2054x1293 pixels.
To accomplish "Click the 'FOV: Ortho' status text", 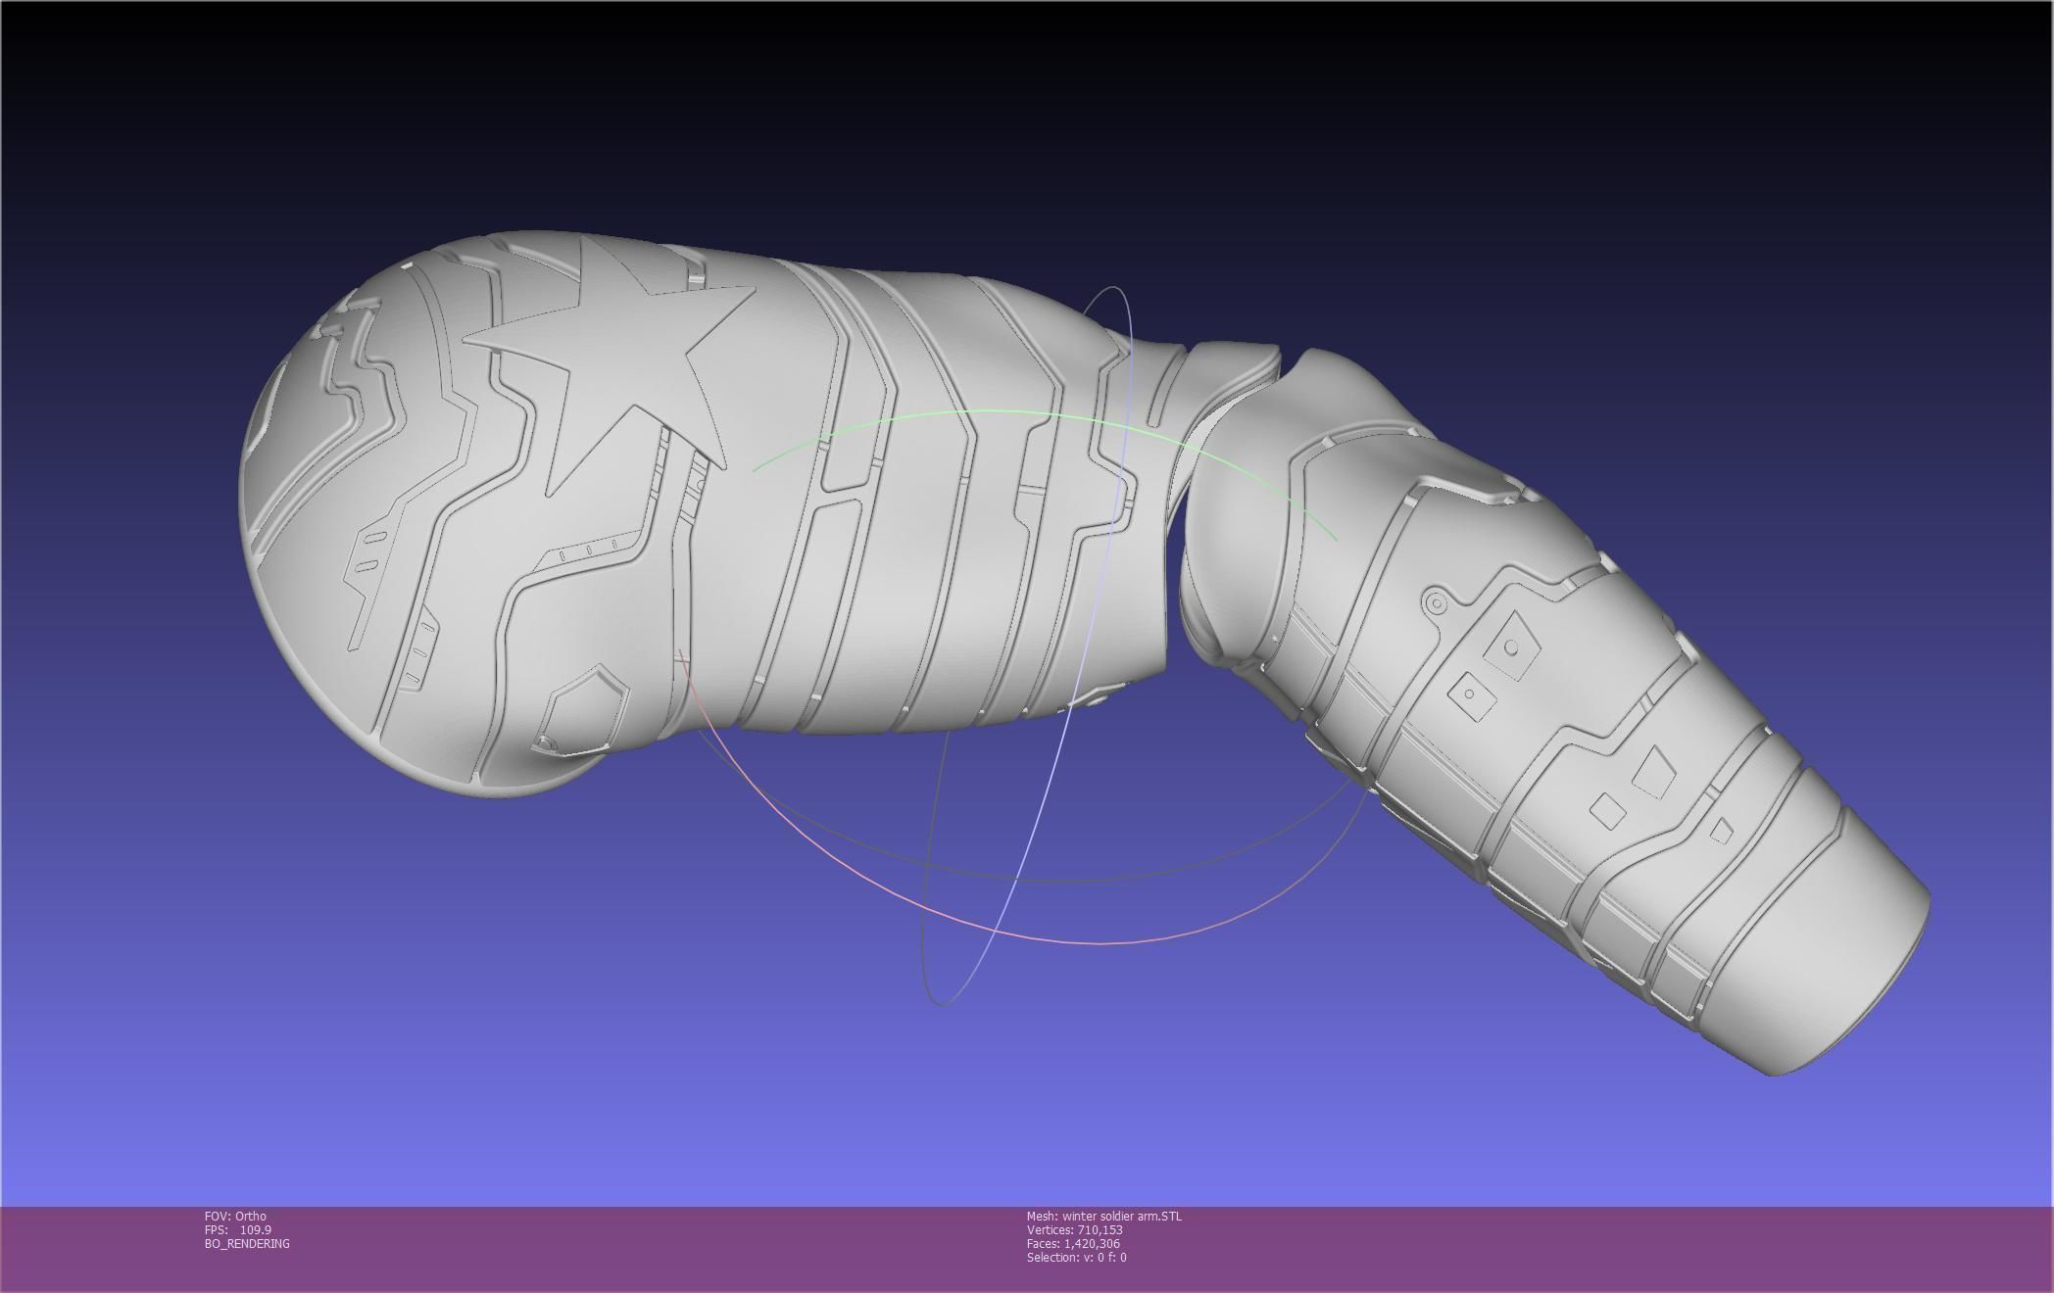I will 235,1216.
